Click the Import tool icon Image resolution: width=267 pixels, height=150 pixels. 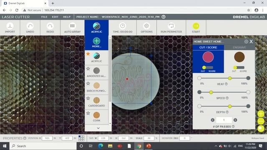[x=10, y=26]
